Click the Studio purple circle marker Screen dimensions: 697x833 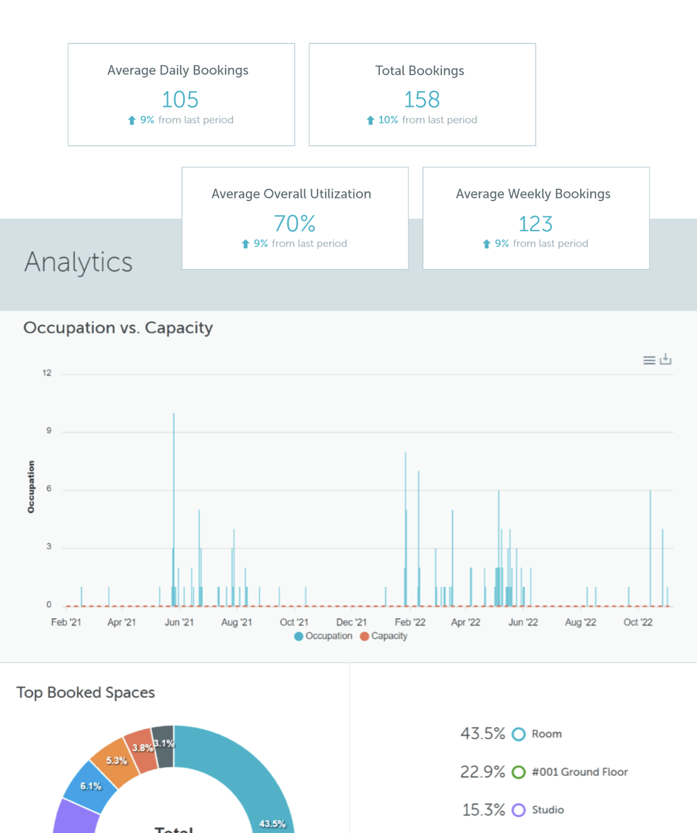pyautogui.click(x=519, y=810)
